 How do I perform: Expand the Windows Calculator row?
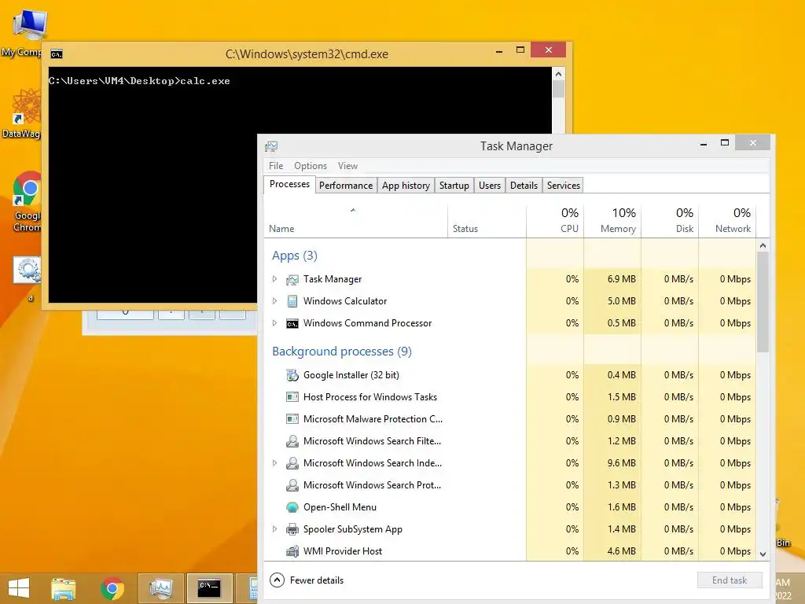274,301
